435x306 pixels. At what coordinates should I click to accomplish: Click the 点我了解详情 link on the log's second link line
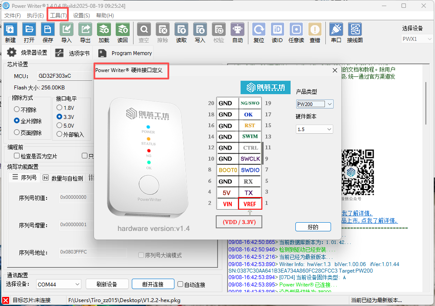(379, 220)
